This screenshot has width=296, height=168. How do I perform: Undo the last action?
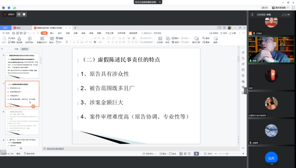tap(29, 33)
